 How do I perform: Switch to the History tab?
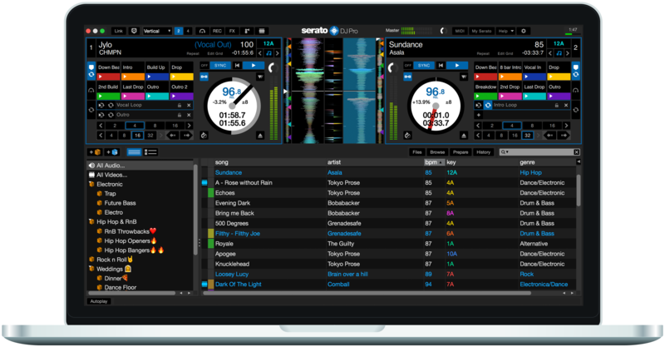(x=484, y=152)
